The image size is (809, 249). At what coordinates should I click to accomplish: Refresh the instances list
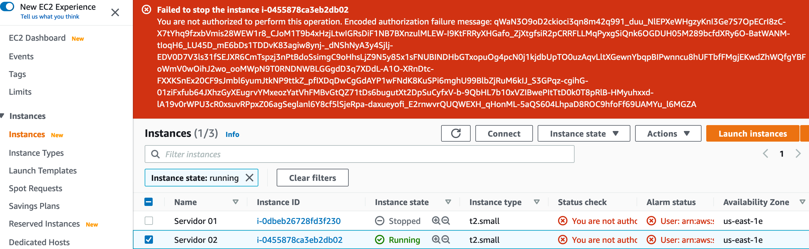click(456, 133)
